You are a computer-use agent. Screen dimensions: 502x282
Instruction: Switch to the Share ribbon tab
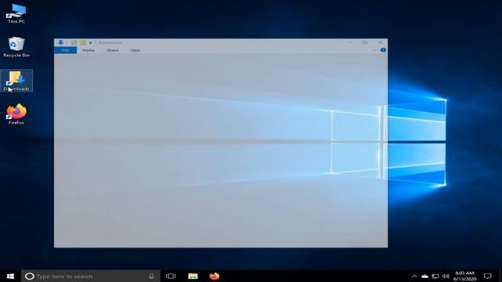tap(112, 50)
